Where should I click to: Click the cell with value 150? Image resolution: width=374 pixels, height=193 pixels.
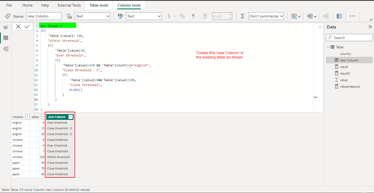38,157
